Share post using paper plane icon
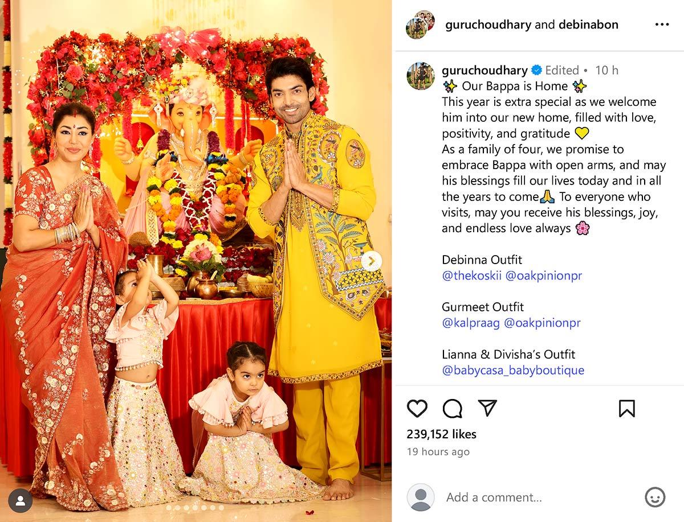The width and height of the screenshot is (684, 522). [x=487, y=408]
